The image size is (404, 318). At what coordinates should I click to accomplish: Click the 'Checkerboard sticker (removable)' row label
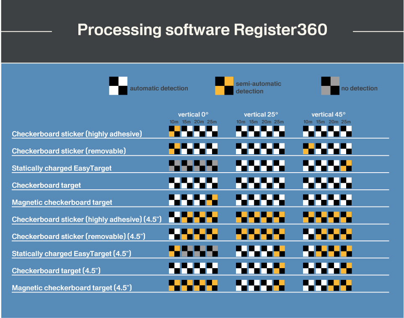point(69,151)
